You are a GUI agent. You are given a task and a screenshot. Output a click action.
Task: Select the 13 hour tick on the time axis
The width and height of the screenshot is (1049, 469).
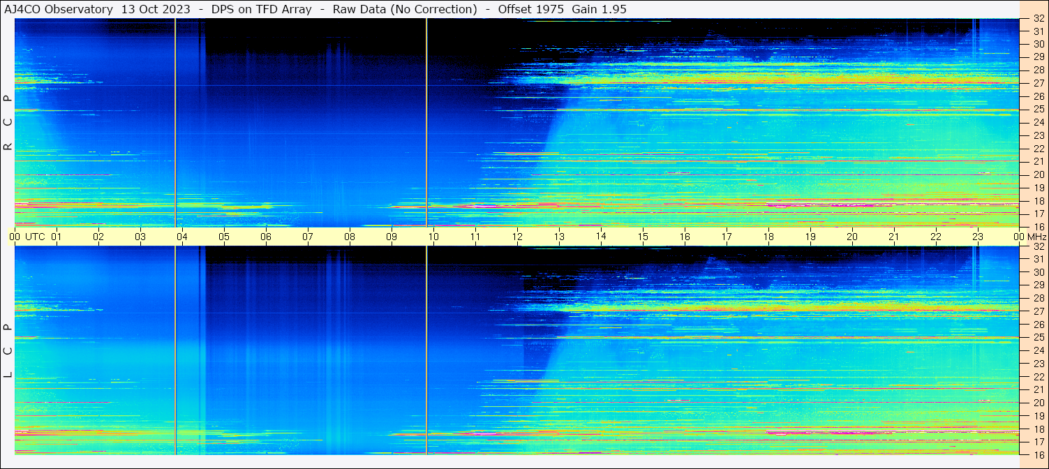pyautogui.click(x=559, y=237)
